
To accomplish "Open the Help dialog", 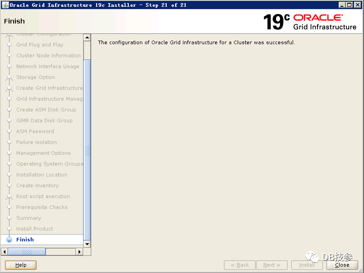I will [x=21, y=265].
